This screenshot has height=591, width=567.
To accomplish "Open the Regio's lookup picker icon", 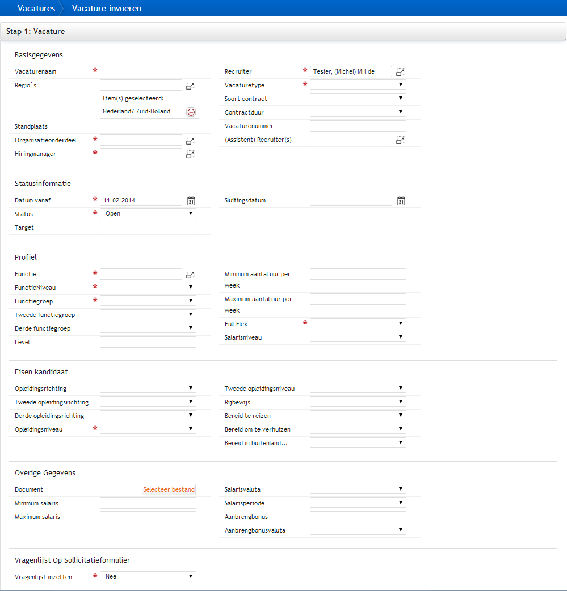I will coord(191,86).
